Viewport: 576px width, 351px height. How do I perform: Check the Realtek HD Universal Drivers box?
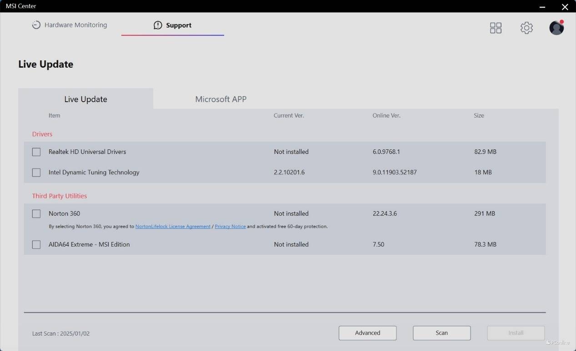click(36, 152)
